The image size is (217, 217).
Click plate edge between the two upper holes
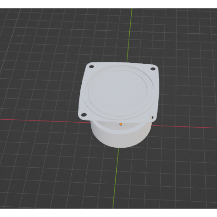pos(122,64)
